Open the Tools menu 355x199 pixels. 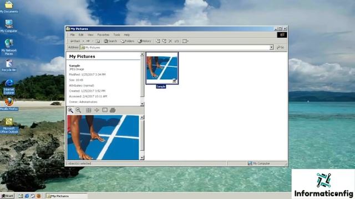tap(116, 35)
